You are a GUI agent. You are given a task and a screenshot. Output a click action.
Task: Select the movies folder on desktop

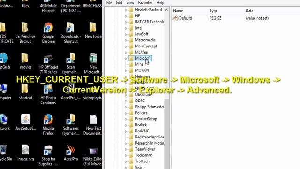coord(25,58)
